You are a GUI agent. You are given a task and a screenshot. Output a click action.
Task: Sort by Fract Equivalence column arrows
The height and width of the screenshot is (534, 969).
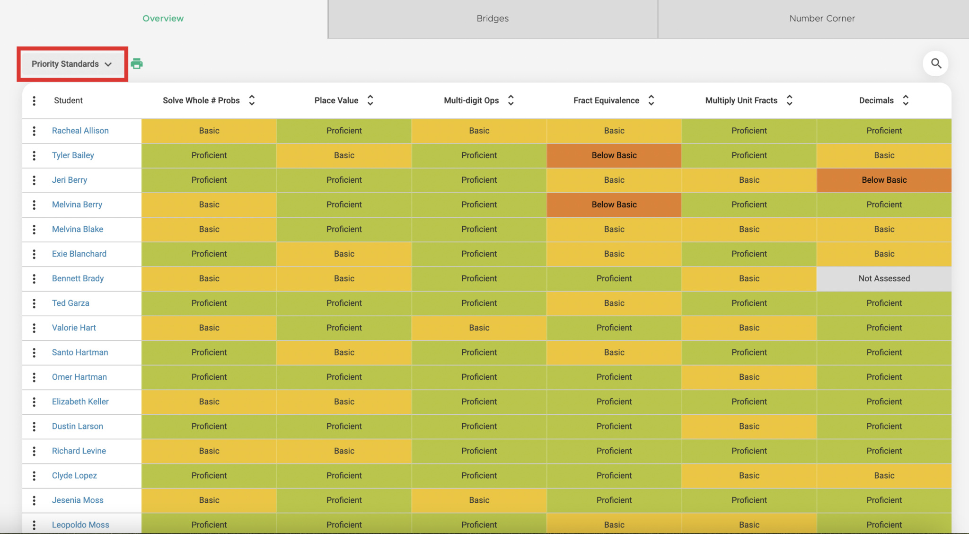coord(651,100)
